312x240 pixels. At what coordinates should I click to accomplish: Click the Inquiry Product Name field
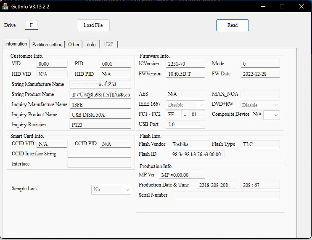[100, 115]
